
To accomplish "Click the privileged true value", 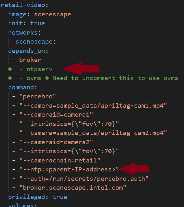I will pyautogui.click(x=60, y=197).
